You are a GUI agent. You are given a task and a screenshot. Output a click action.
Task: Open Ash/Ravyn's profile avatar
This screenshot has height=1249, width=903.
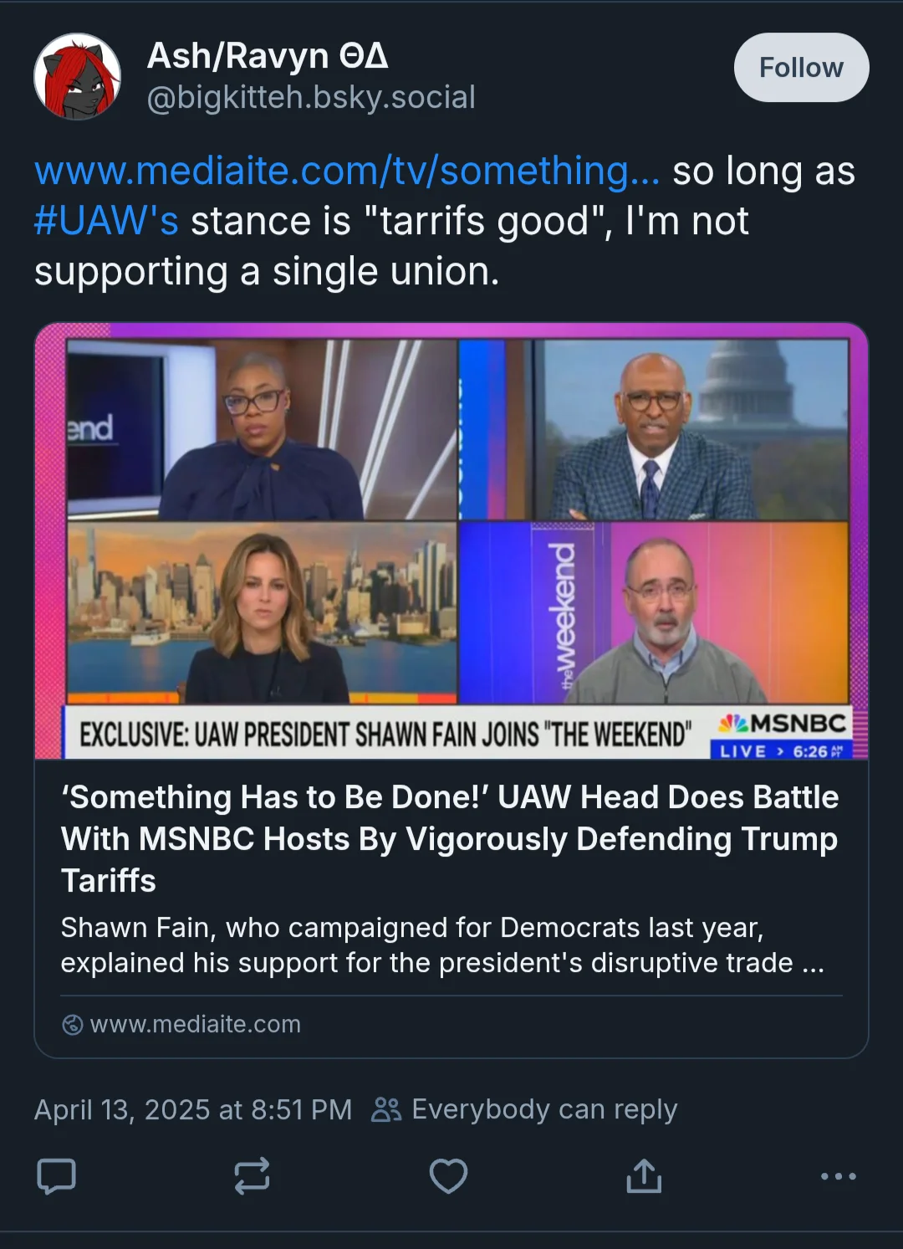point(77,76)
